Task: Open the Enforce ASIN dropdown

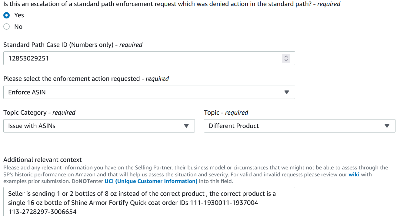Action: (149, 92)
